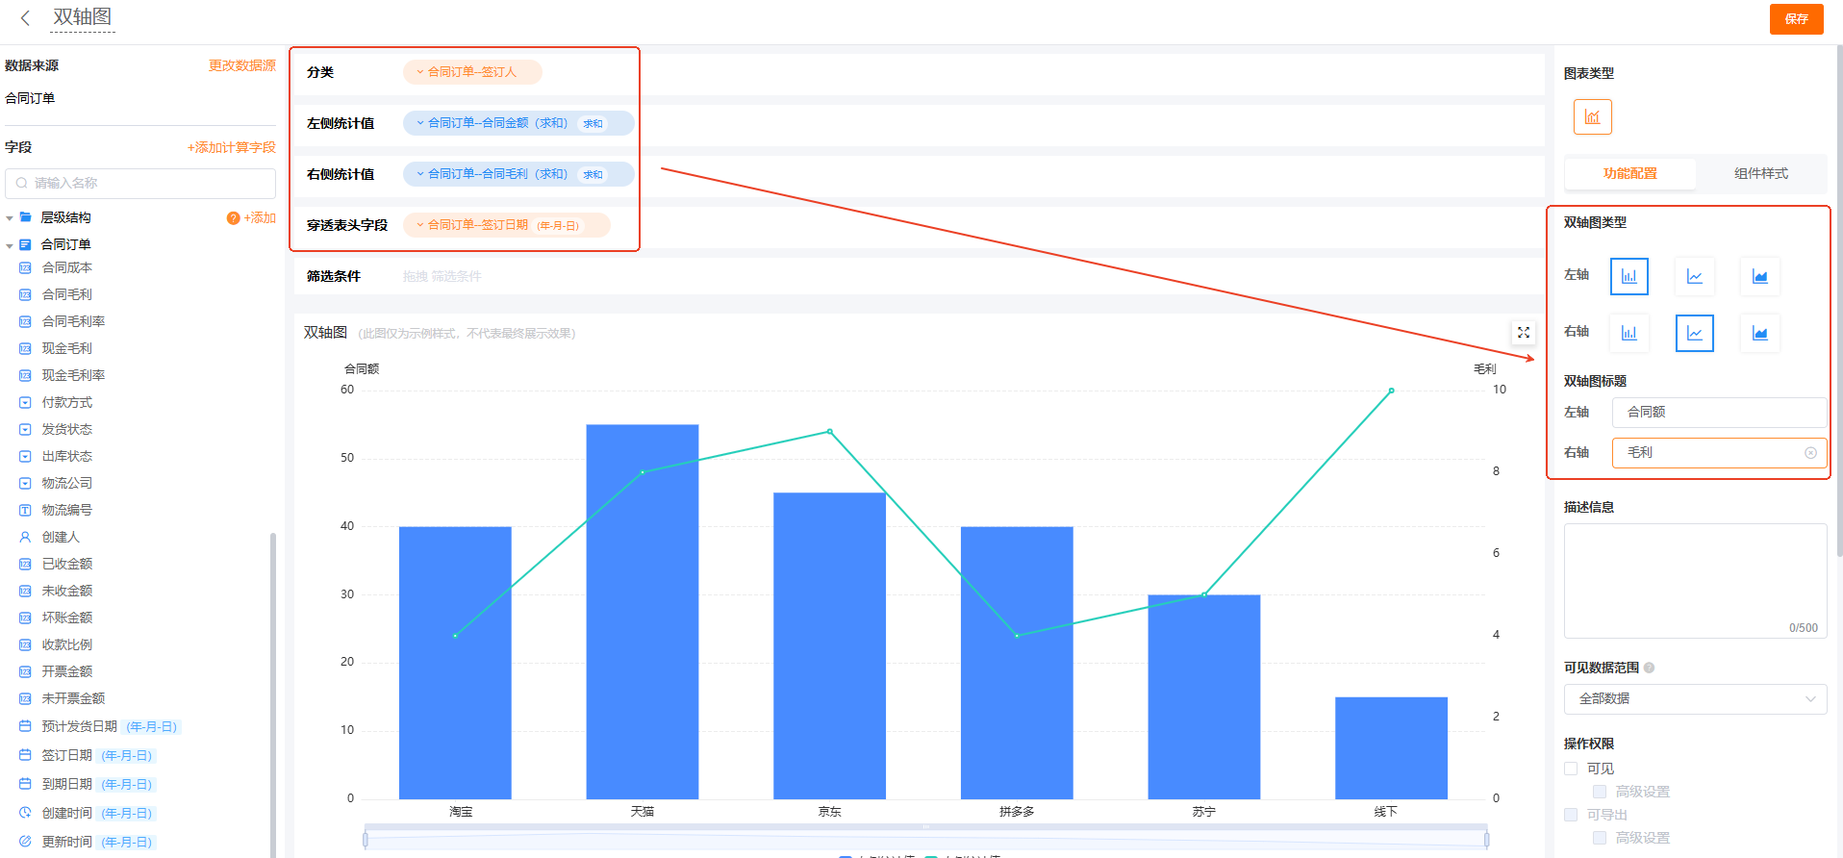
Task: Select bar chart type for left axis
Action: [1628, 276]
